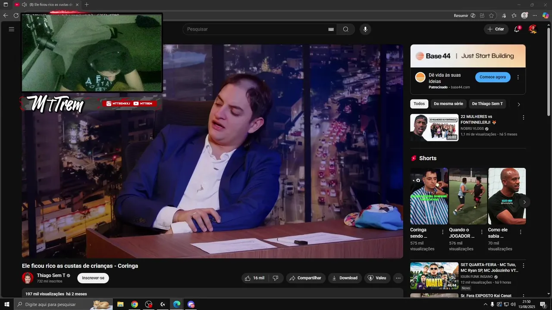The height and width of the screenshot is (310, 552).
Task: Click the YouTube search magnifier button
Action: [x=345, y=29]
